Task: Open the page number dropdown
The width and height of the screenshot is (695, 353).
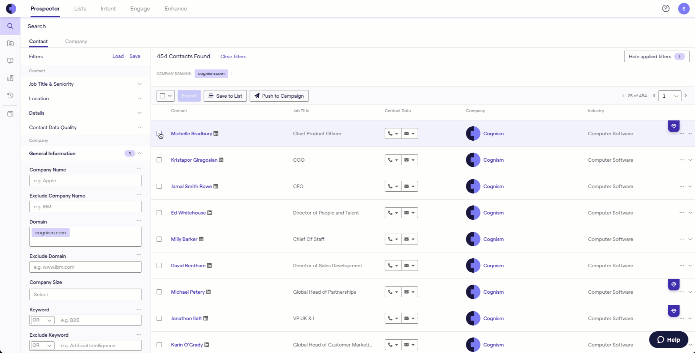Action: 669,96
